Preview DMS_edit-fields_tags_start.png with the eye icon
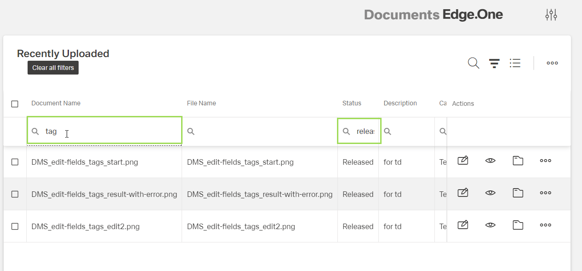582x271 pixels. (x=491, y=161)
